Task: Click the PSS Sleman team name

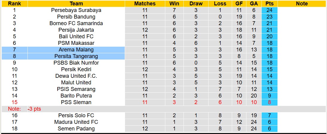Action: (x=76, y=102)
